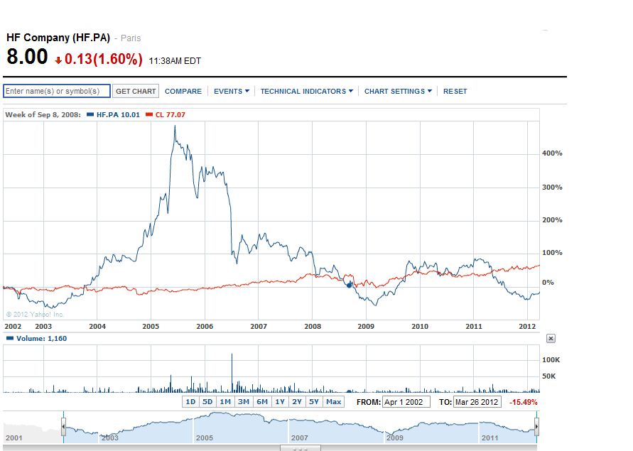This screenshot has width=633, height=451.
Task: Click the 8.00 current price
Action: click(27, 57)
